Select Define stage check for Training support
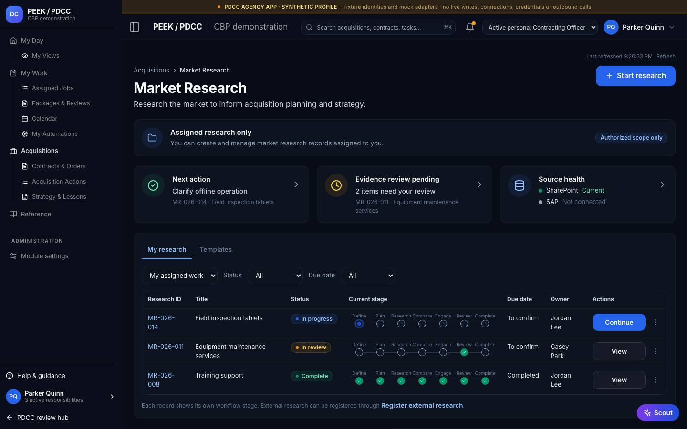This screenshot has height=429, width=687. pyautogui.click(x=359, y=381)
